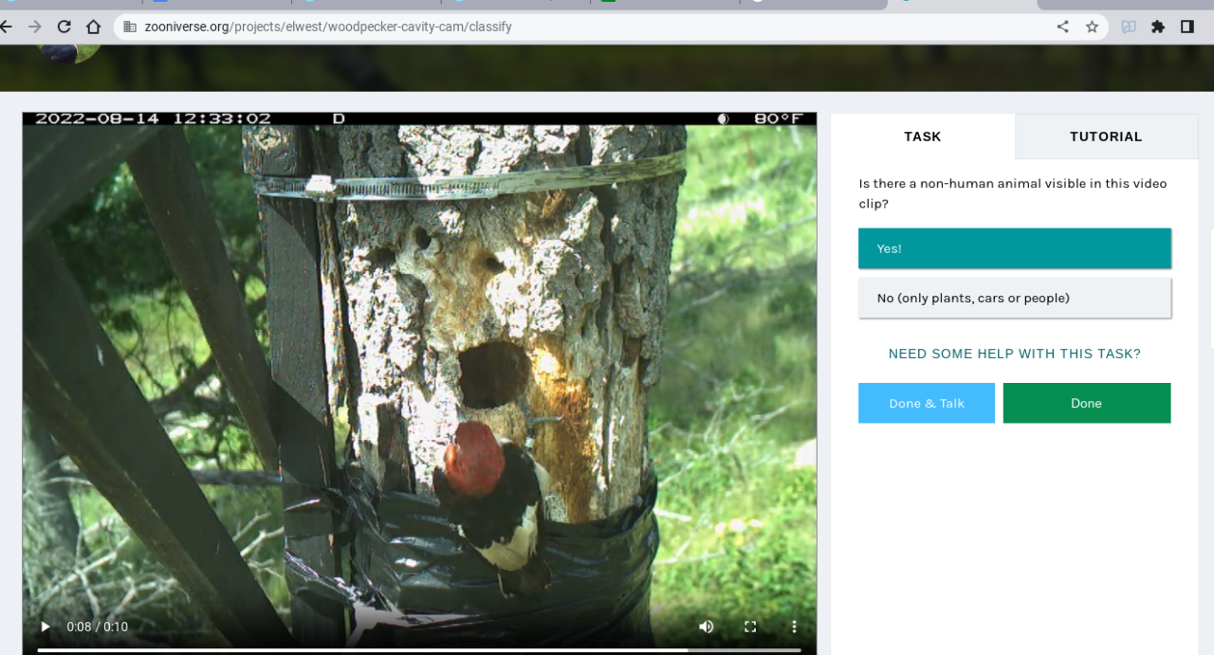
Task: Click the extension icon left of the puzzle piece
Action: click(x=1129, y=27)
